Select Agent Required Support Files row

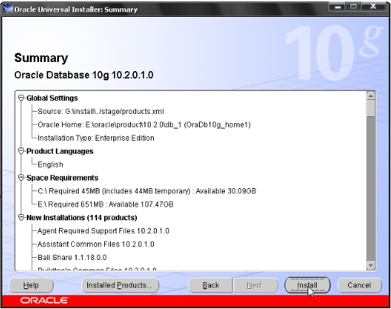click(103, 231)
